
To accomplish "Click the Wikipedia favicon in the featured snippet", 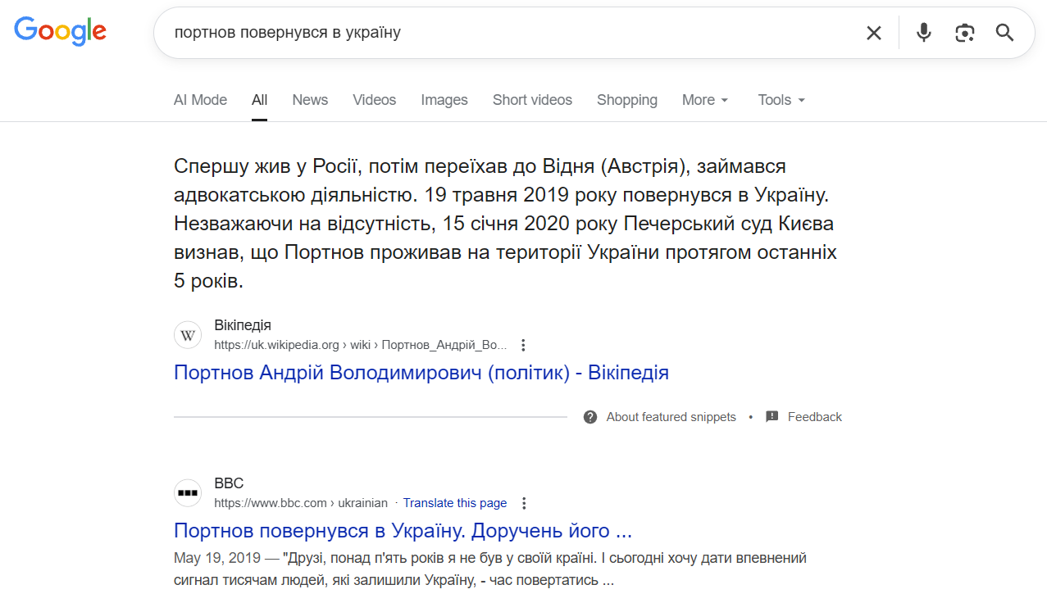I will coord(188,335).
